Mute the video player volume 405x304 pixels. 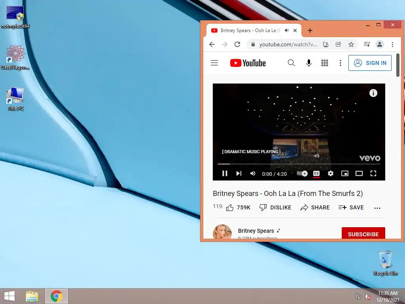[253, 173]
